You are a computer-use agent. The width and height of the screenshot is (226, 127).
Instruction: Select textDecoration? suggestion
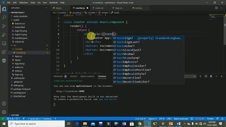click(x=148, y=78)
